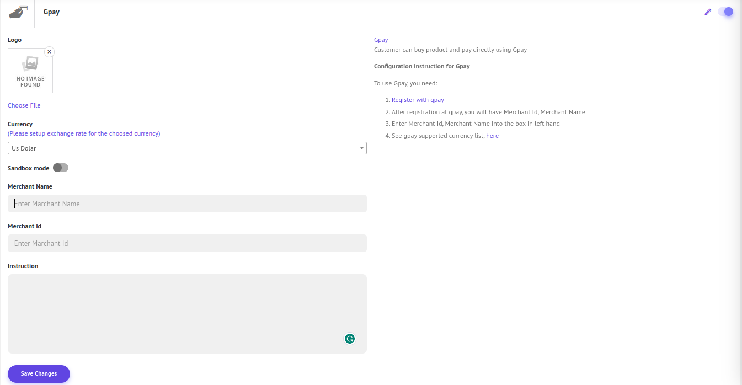
Task: Remove the logo using the X button
Action: click(x=49, y=52)
